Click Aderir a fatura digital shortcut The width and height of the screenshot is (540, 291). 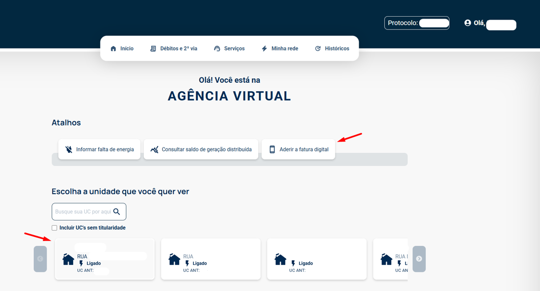(298, 149)
